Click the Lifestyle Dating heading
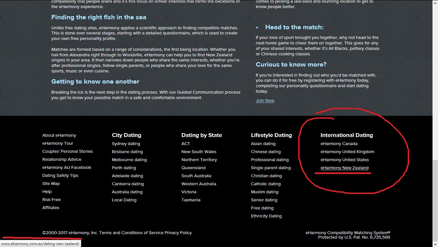The image size is (438, 247). 271,135
